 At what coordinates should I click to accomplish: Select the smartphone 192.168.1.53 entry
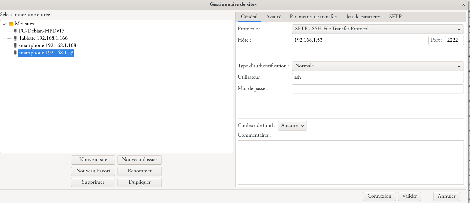tap(46, 53)
